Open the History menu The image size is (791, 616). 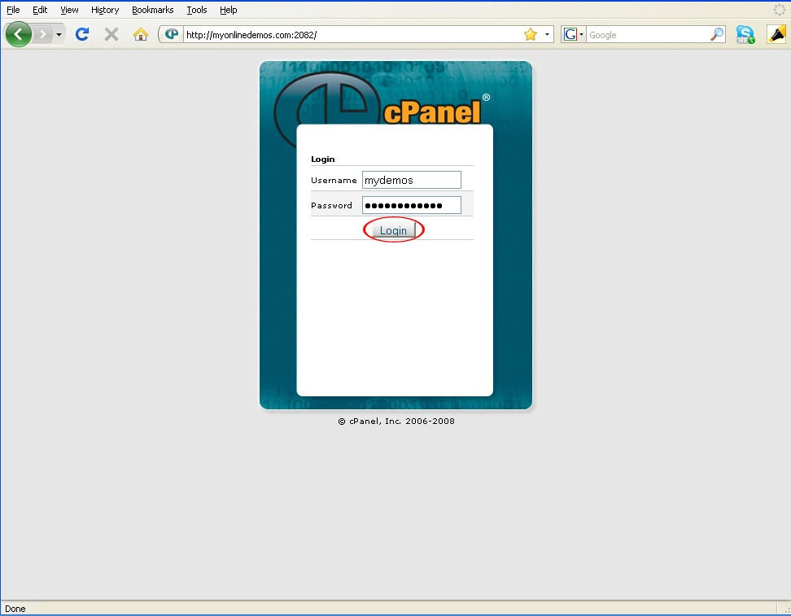click(105, 10)
